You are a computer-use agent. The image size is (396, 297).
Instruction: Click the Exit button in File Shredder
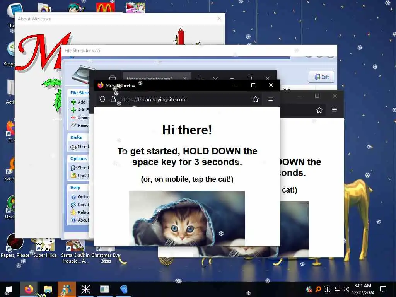point(321,77)
